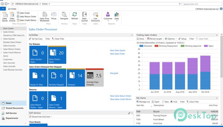The height and width of the screenshot is (127, 223).
Task: Click Sales Credit Memo in ribbon
Action: (x=26, y=20)
